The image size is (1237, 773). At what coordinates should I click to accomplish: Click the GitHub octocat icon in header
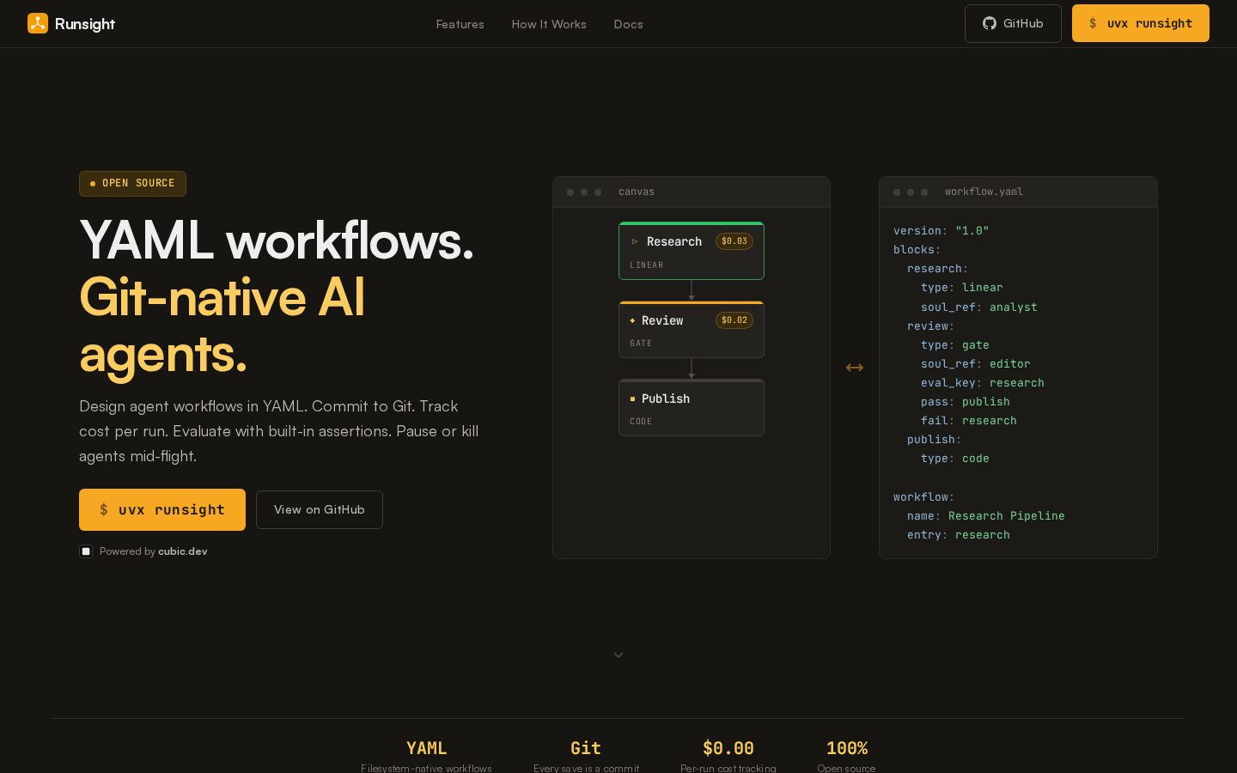[x=990, y=23]
